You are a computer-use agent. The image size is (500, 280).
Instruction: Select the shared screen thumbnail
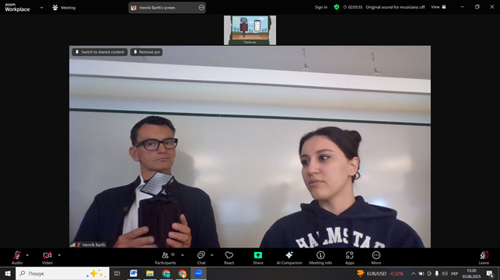(x=250, y=30)
